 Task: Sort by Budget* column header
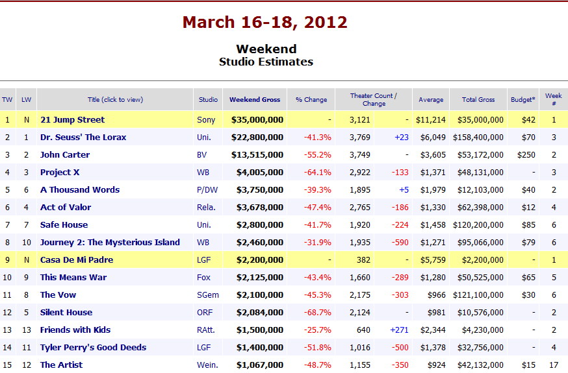[523, 100]
